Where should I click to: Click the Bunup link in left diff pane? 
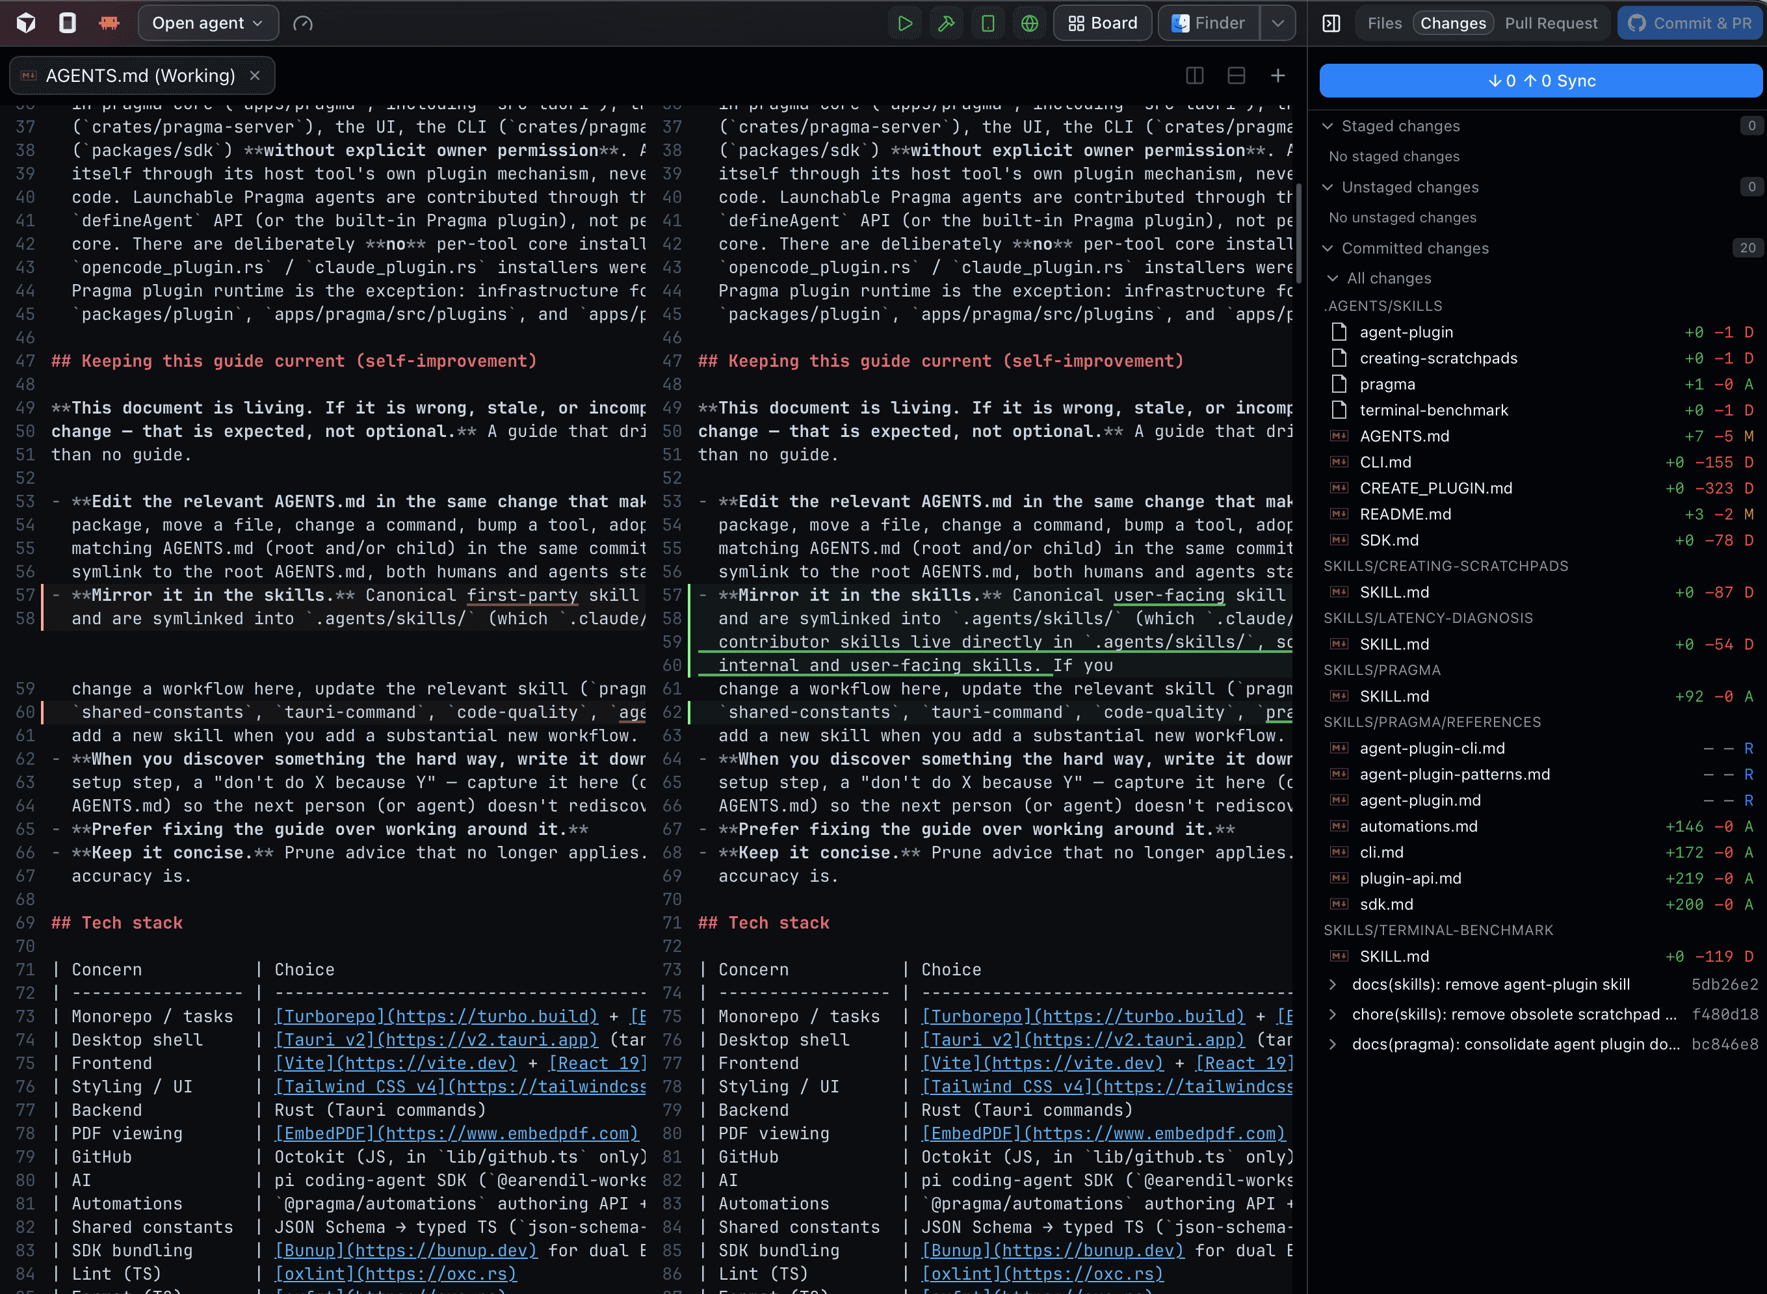point(406,1250)
